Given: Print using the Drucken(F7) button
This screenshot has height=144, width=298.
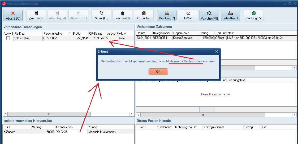Looking at the screenshot, I should tap(167, 15).
